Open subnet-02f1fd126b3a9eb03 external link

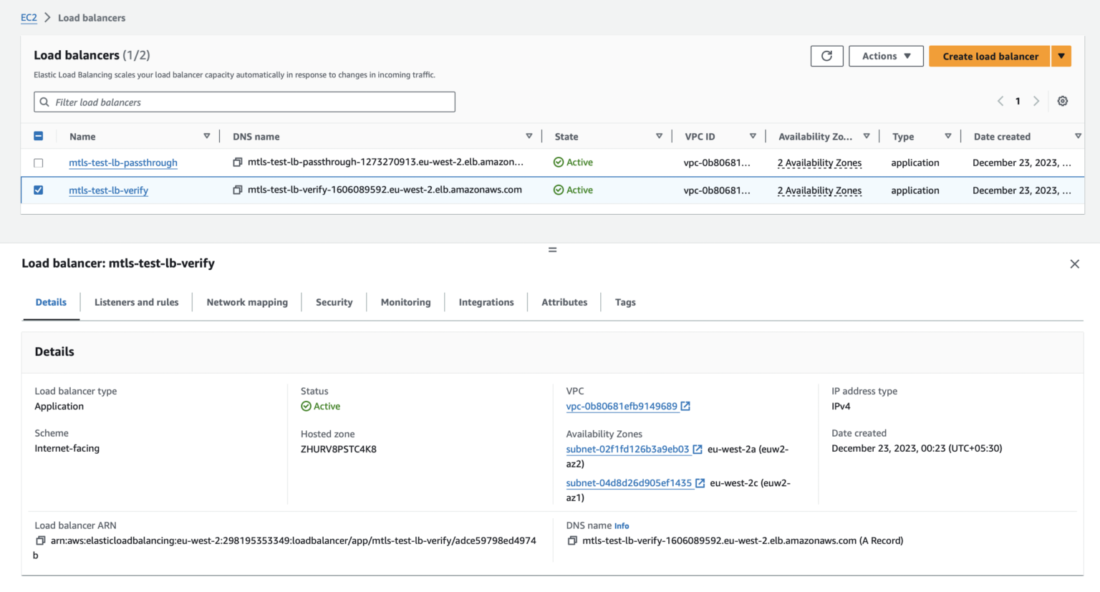pos(698,450)
